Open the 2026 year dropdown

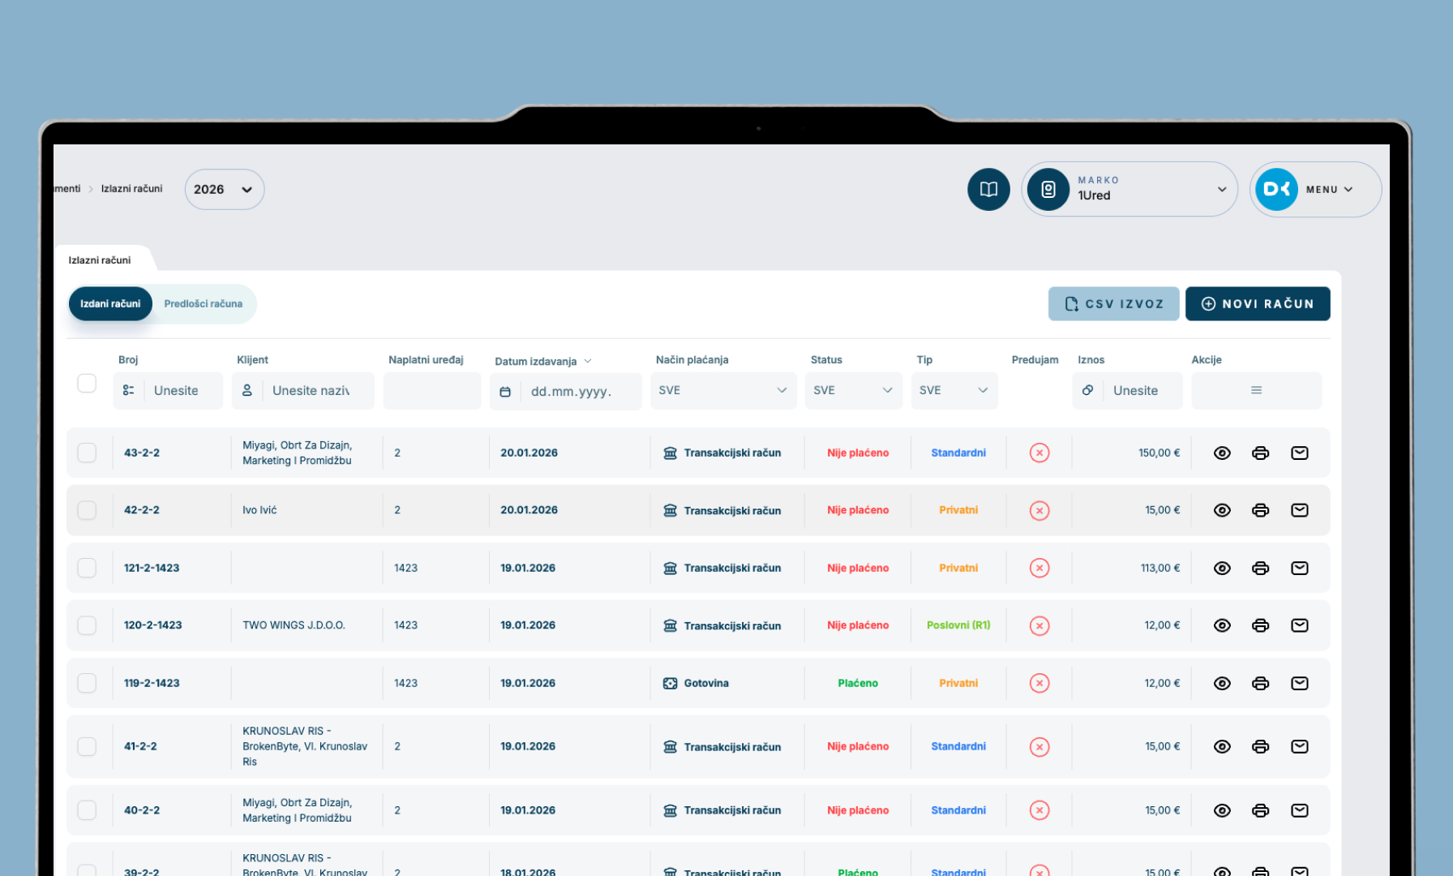coord(224,189)
